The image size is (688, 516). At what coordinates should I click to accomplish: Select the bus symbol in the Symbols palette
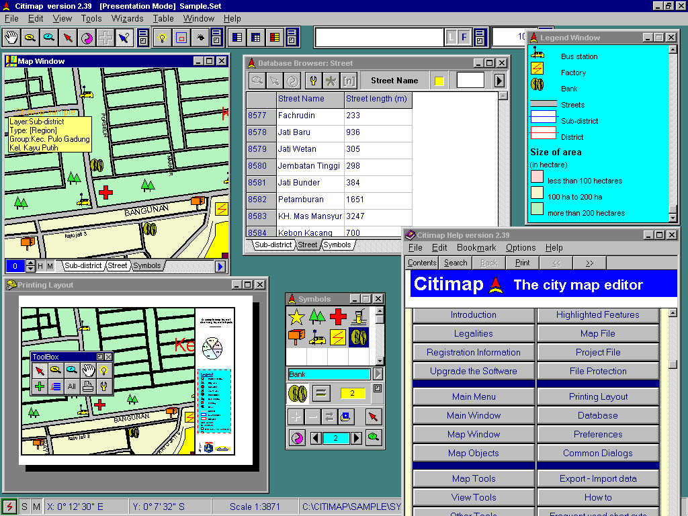pos(317,338)
